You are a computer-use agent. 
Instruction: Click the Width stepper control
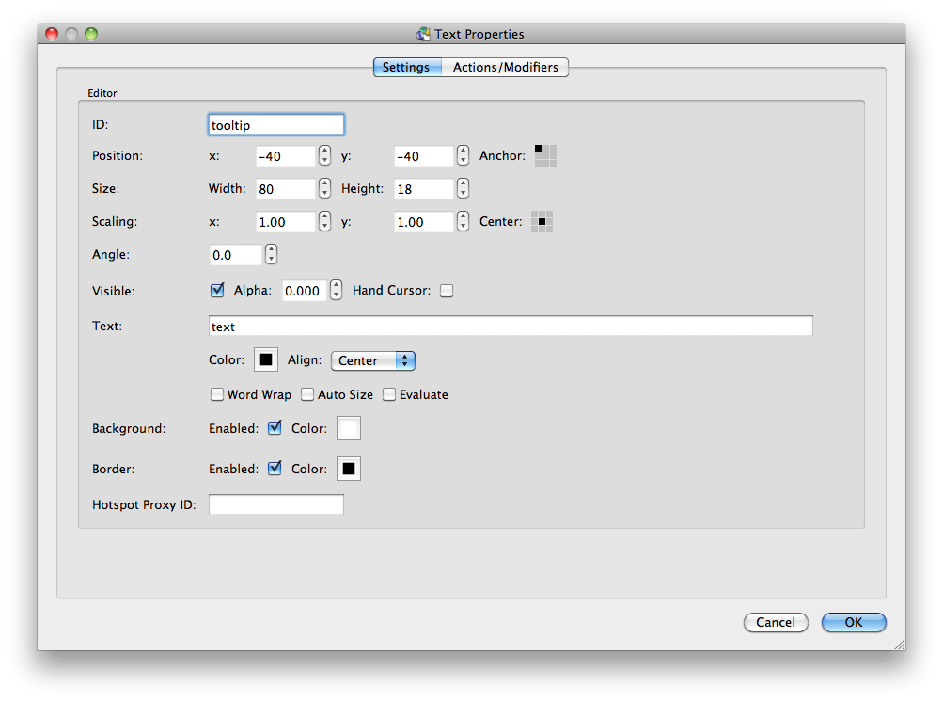(x=324, y=189)
